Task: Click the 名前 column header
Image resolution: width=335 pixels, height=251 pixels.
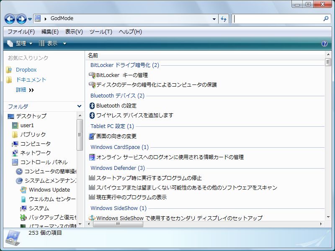Action: point(93,56)
